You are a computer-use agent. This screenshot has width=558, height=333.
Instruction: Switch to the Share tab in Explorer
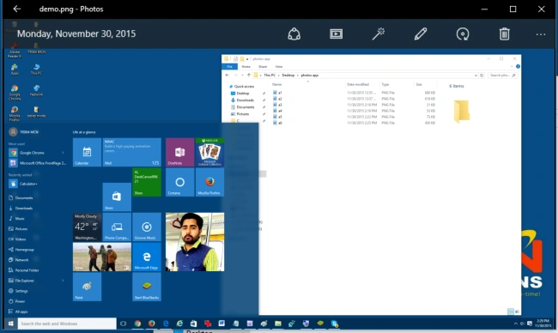click(x=263, y=67)
